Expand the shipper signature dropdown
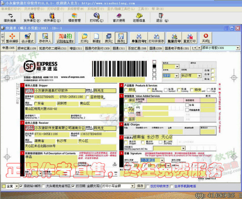Image resolution: width=242 pixels, height=199 pixels. click(x=162, y=160)
